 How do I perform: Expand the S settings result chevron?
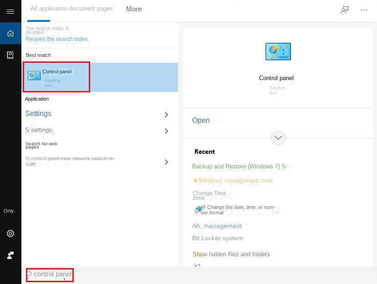pyautogui.click(x=166, y=131)
